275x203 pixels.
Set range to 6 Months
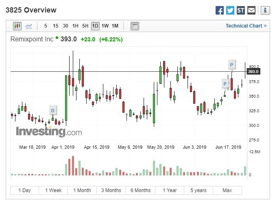[140, 190]
